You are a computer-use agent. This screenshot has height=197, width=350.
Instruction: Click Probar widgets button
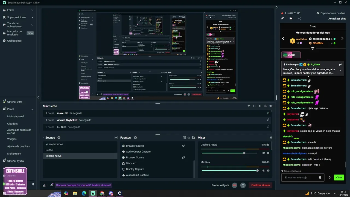220,185
